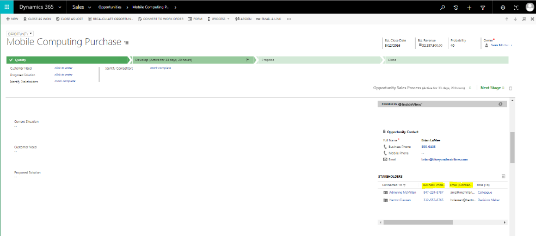Viewport: 536px width, 236px height.
Task: Click the Colleague role link
Action: coord(485,192)
